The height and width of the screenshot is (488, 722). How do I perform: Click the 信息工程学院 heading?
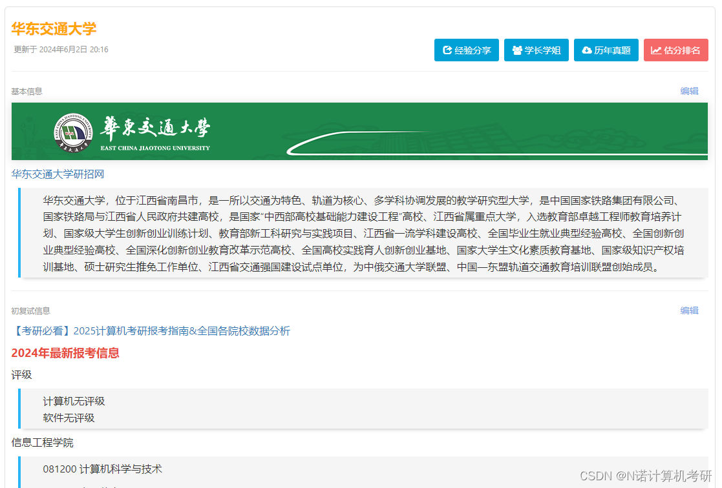tap(43, 442)
